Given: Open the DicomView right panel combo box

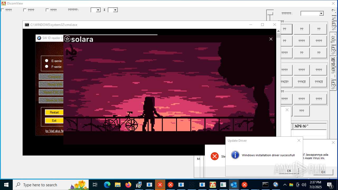Looking at the screenshot, I should [x=312, y=13].
